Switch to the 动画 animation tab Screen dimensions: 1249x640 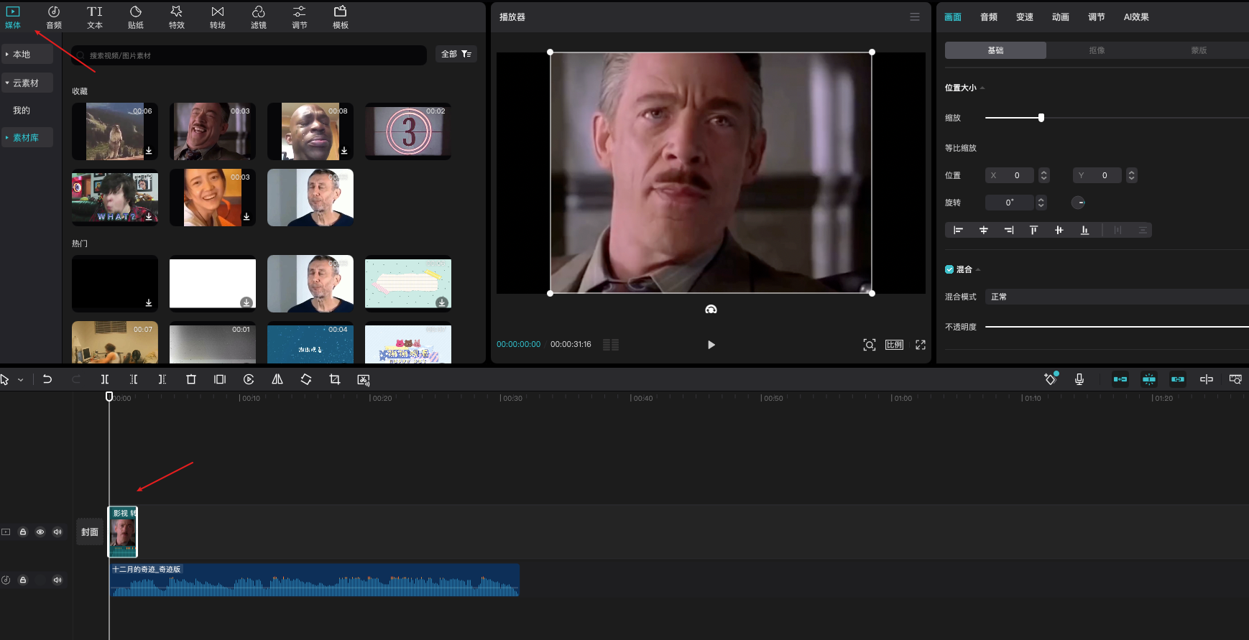(x=1061, y=17)
